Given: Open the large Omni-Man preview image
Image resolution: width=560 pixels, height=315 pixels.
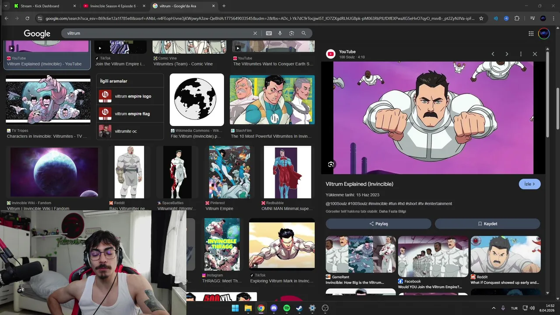Looking at the screenshot, I should [433, 118].
